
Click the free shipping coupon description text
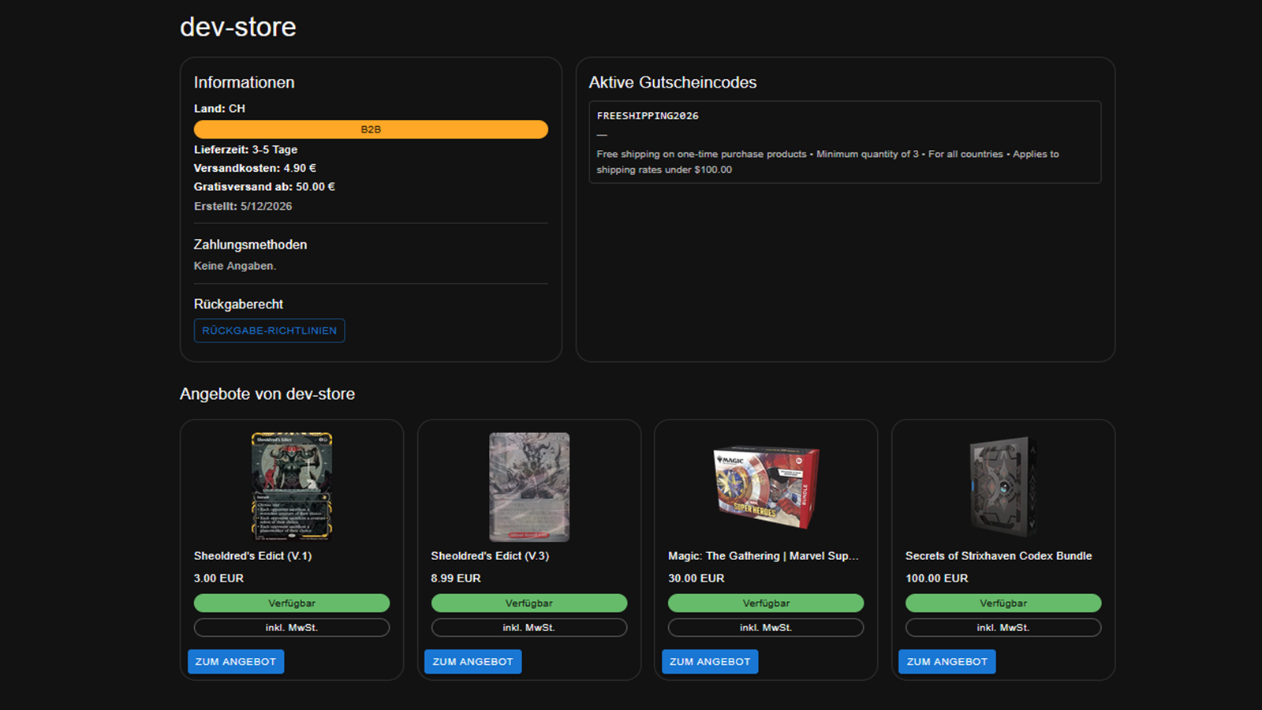click(x=828, y=162)
